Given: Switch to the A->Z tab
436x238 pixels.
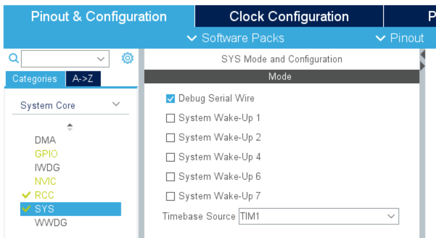Looking at the screenshot, I should click(x=83, y=79).
